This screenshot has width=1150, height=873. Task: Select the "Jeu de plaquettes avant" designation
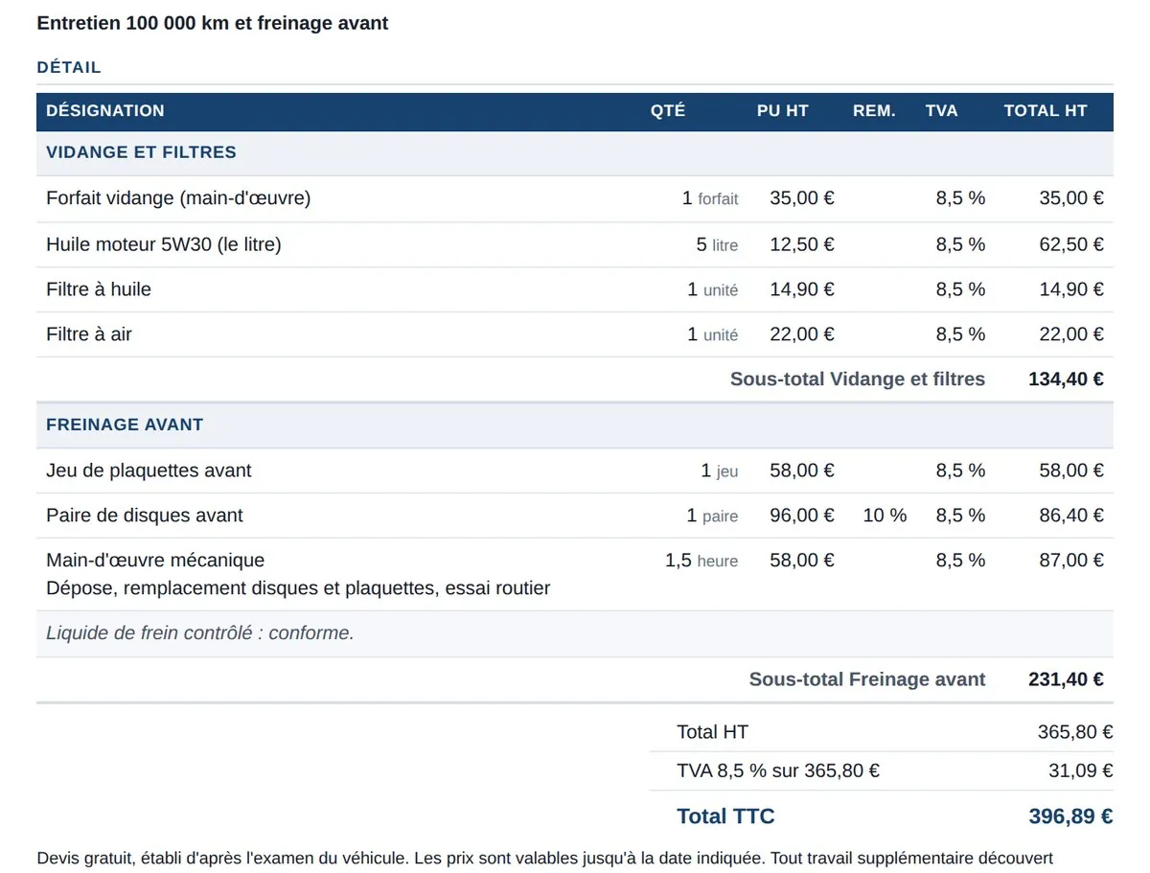[x=149, y=471]
